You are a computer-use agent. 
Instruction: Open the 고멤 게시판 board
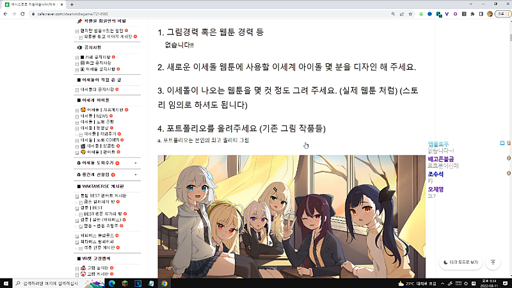[x=98, y=274]
